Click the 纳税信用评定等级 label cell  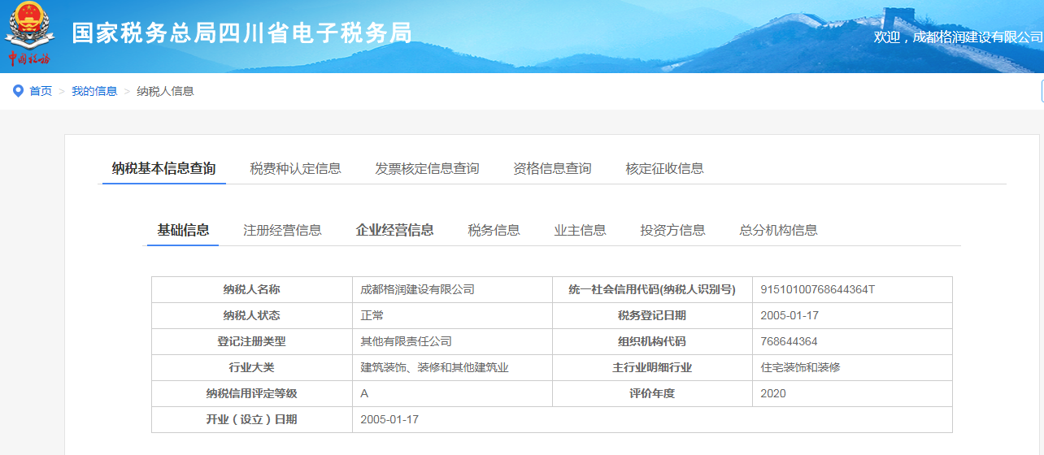click(252, 393)
